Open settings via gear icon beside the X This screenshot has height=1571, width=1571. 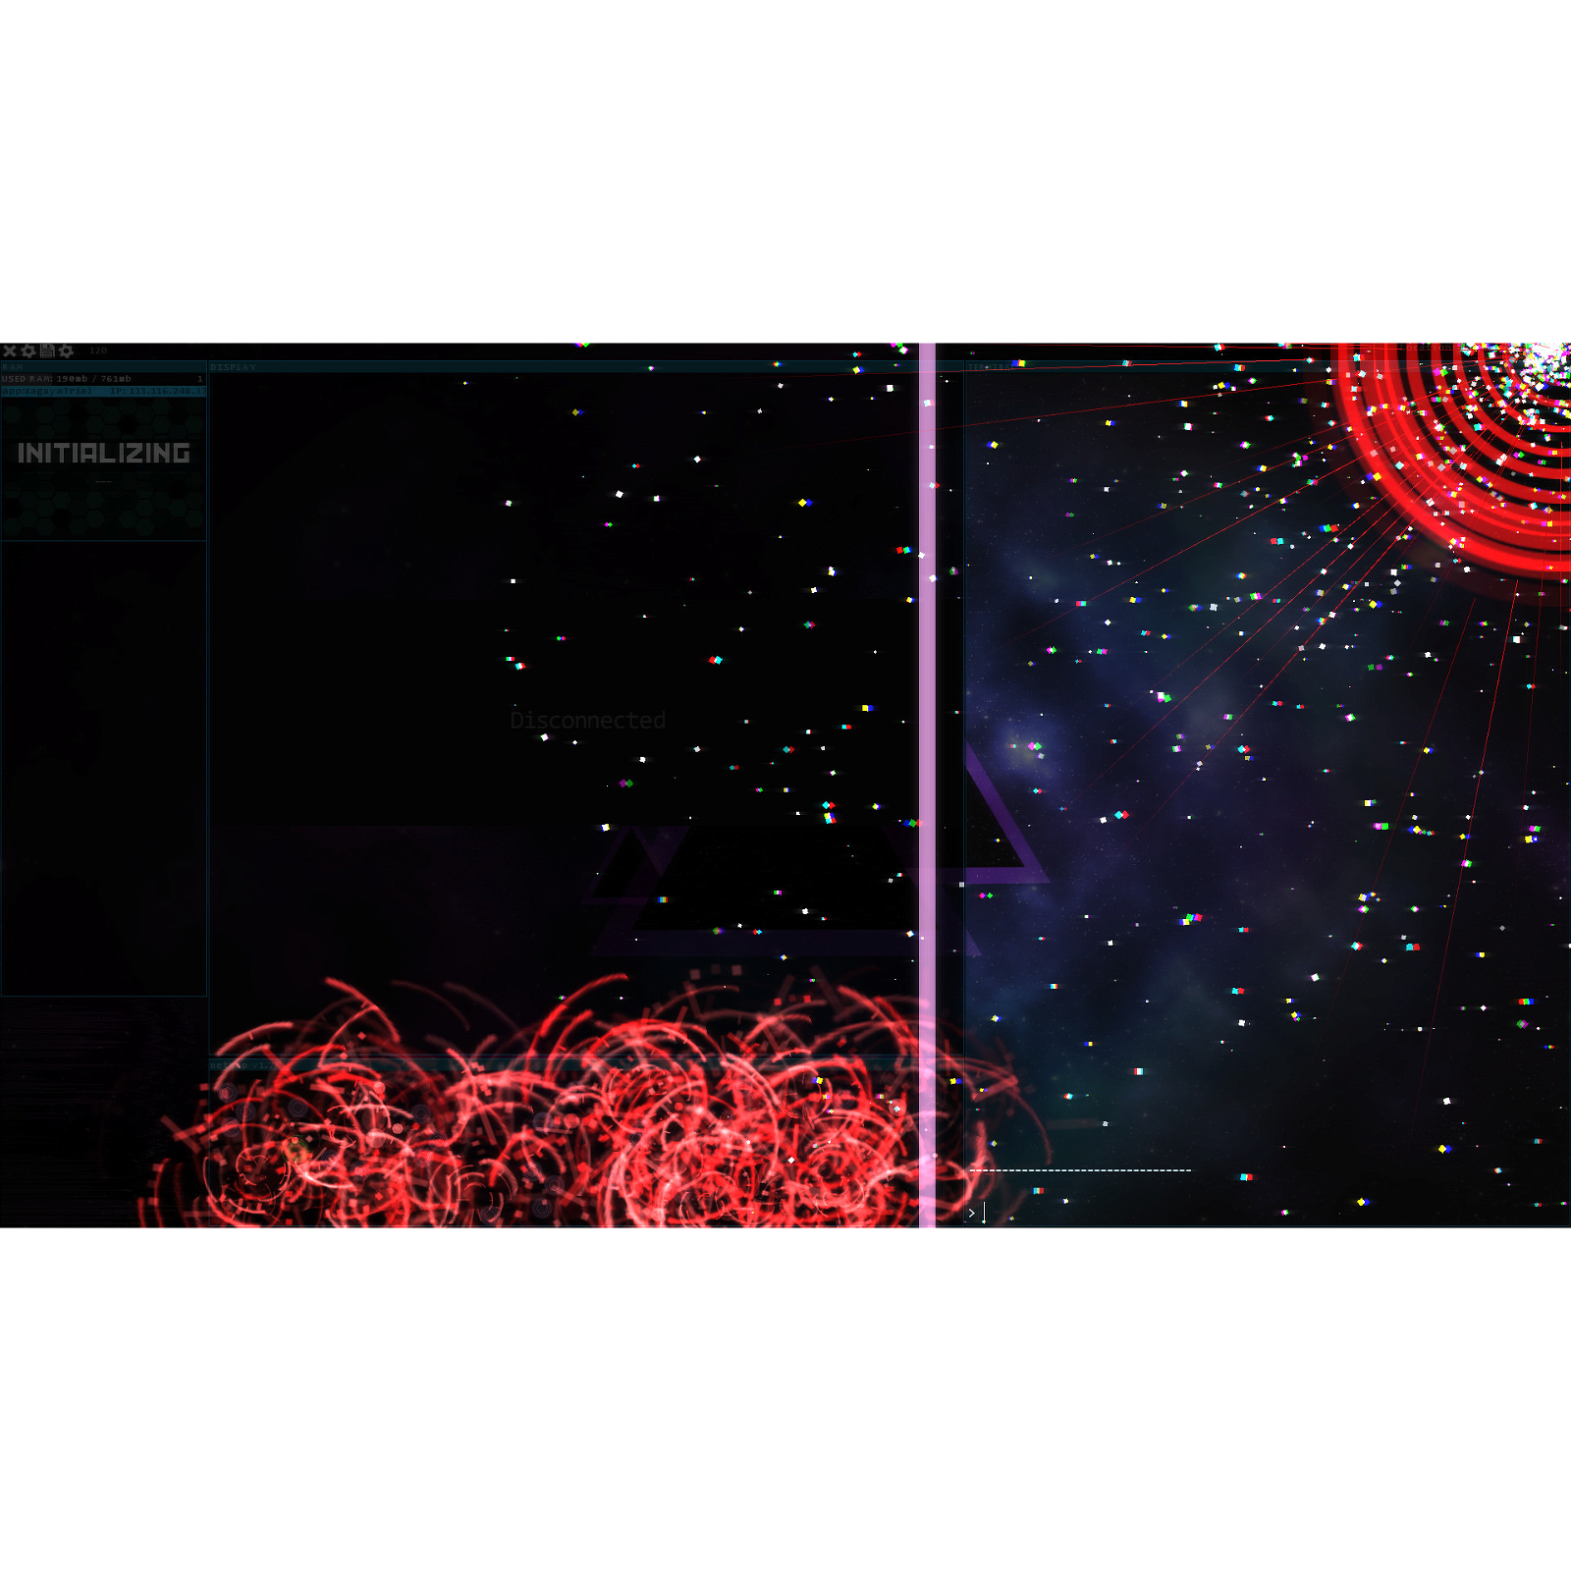(28, 351)
